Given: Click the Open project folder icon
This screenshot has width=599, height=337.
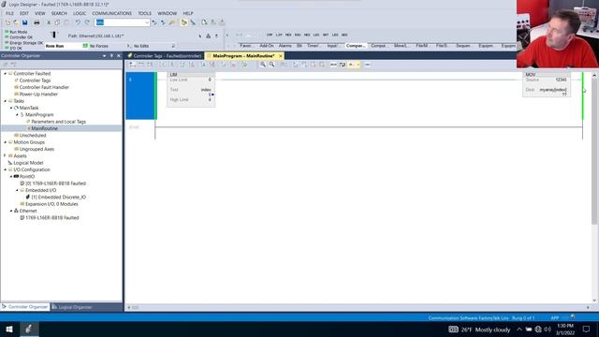Looking at the screenshot, I should (x=16, y=22).
